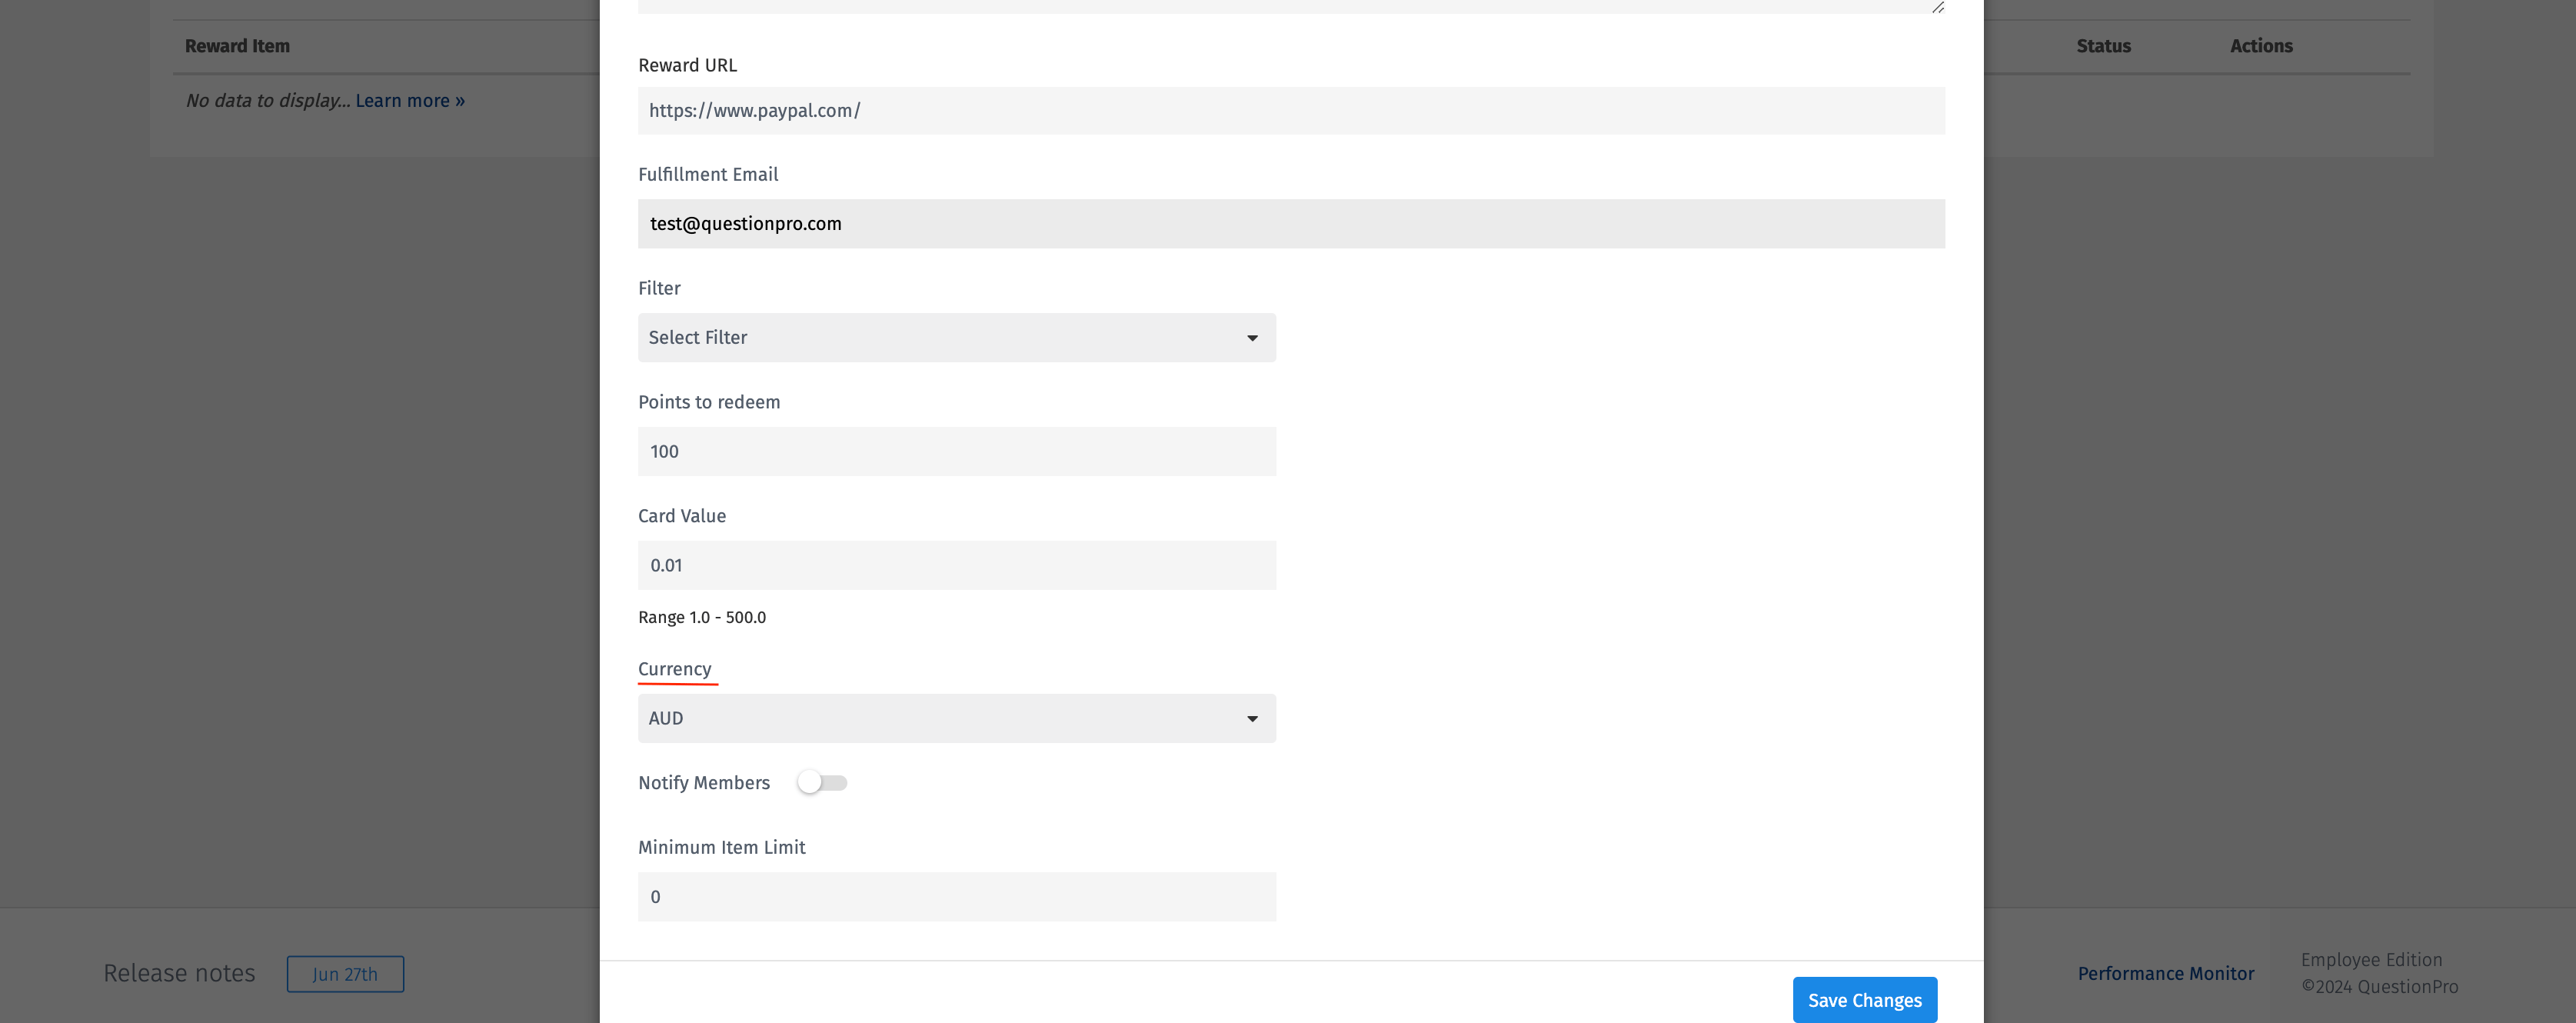The image size is (2576, 1023).
Task: Click the Reward URL input field
Action: point(1290,110)
